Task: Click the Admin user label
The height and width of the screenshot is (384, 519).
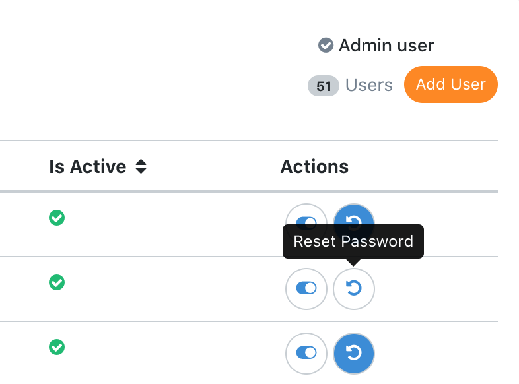Action: tap(386, 46)
